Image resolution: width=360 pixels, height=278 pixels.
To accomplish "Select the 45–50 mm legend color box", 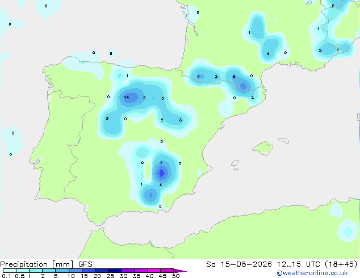I will tap(167, 271).
